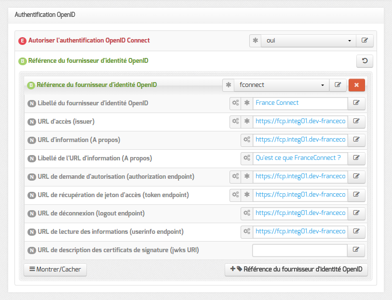Viewport: 392px width, 300px height.
Task: Click edit icon beside the 'oui' dropdown
Action: point(365,41)
